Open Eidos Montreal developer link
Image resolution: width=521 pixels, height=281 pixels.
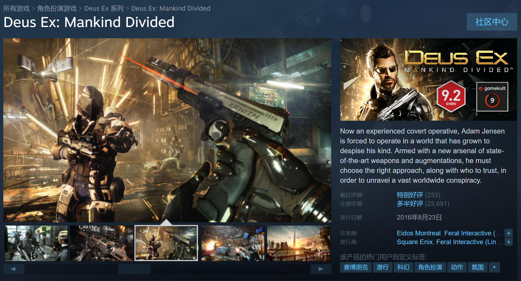pyautogui.click(x=418, y=233)
